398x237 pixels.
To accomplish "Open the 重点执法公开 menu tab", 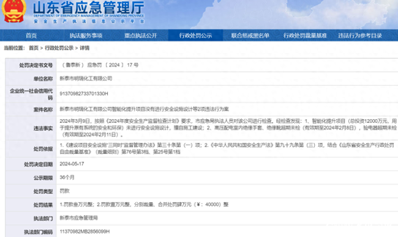I will 141,35.
